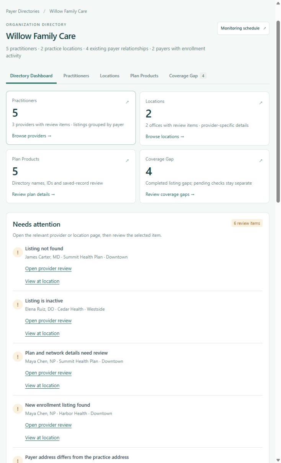Click 'New enrollment listing found' title
This screenshot has width=281, height=463.
(58, 405)
